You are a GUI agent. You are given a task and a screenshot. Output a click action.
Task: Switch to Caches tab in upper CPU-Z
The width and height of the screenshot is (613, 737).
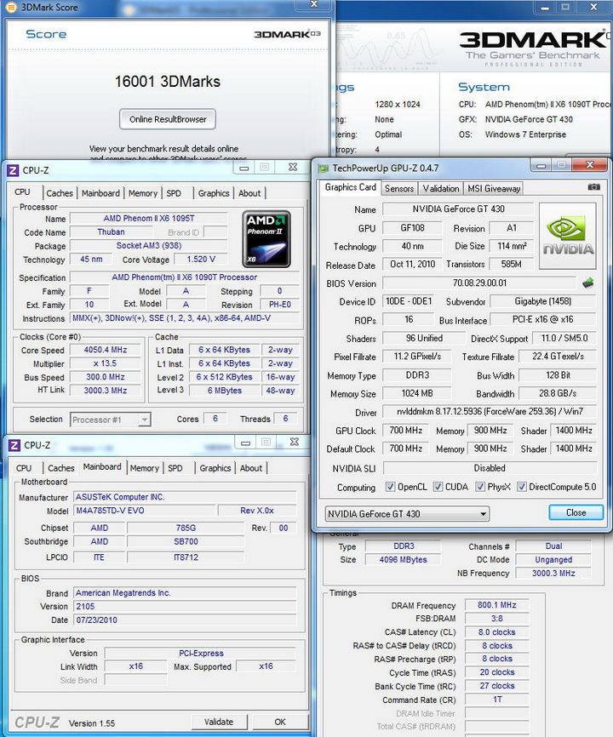(60, 193)
